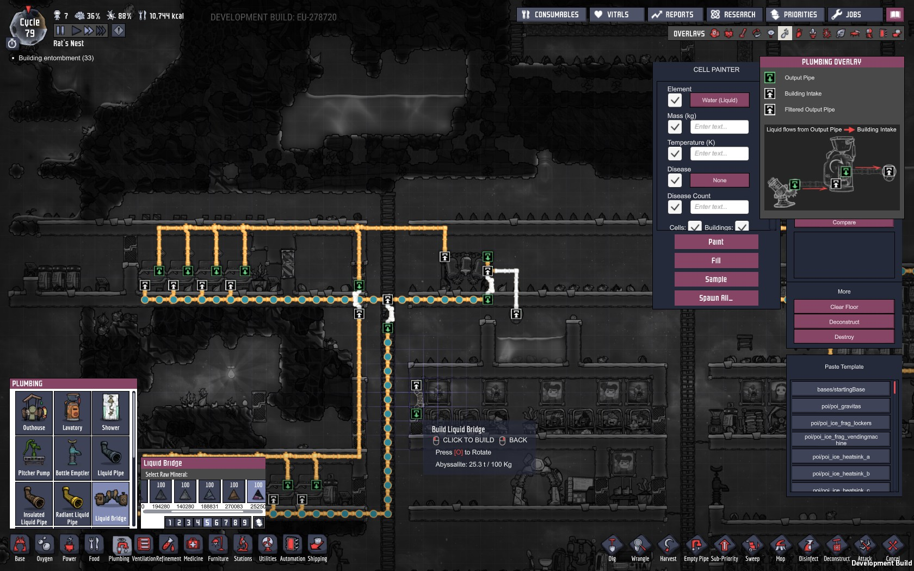Click the raw mineral scrollbar under Liquid Bridge

click(x=204, y=512)
